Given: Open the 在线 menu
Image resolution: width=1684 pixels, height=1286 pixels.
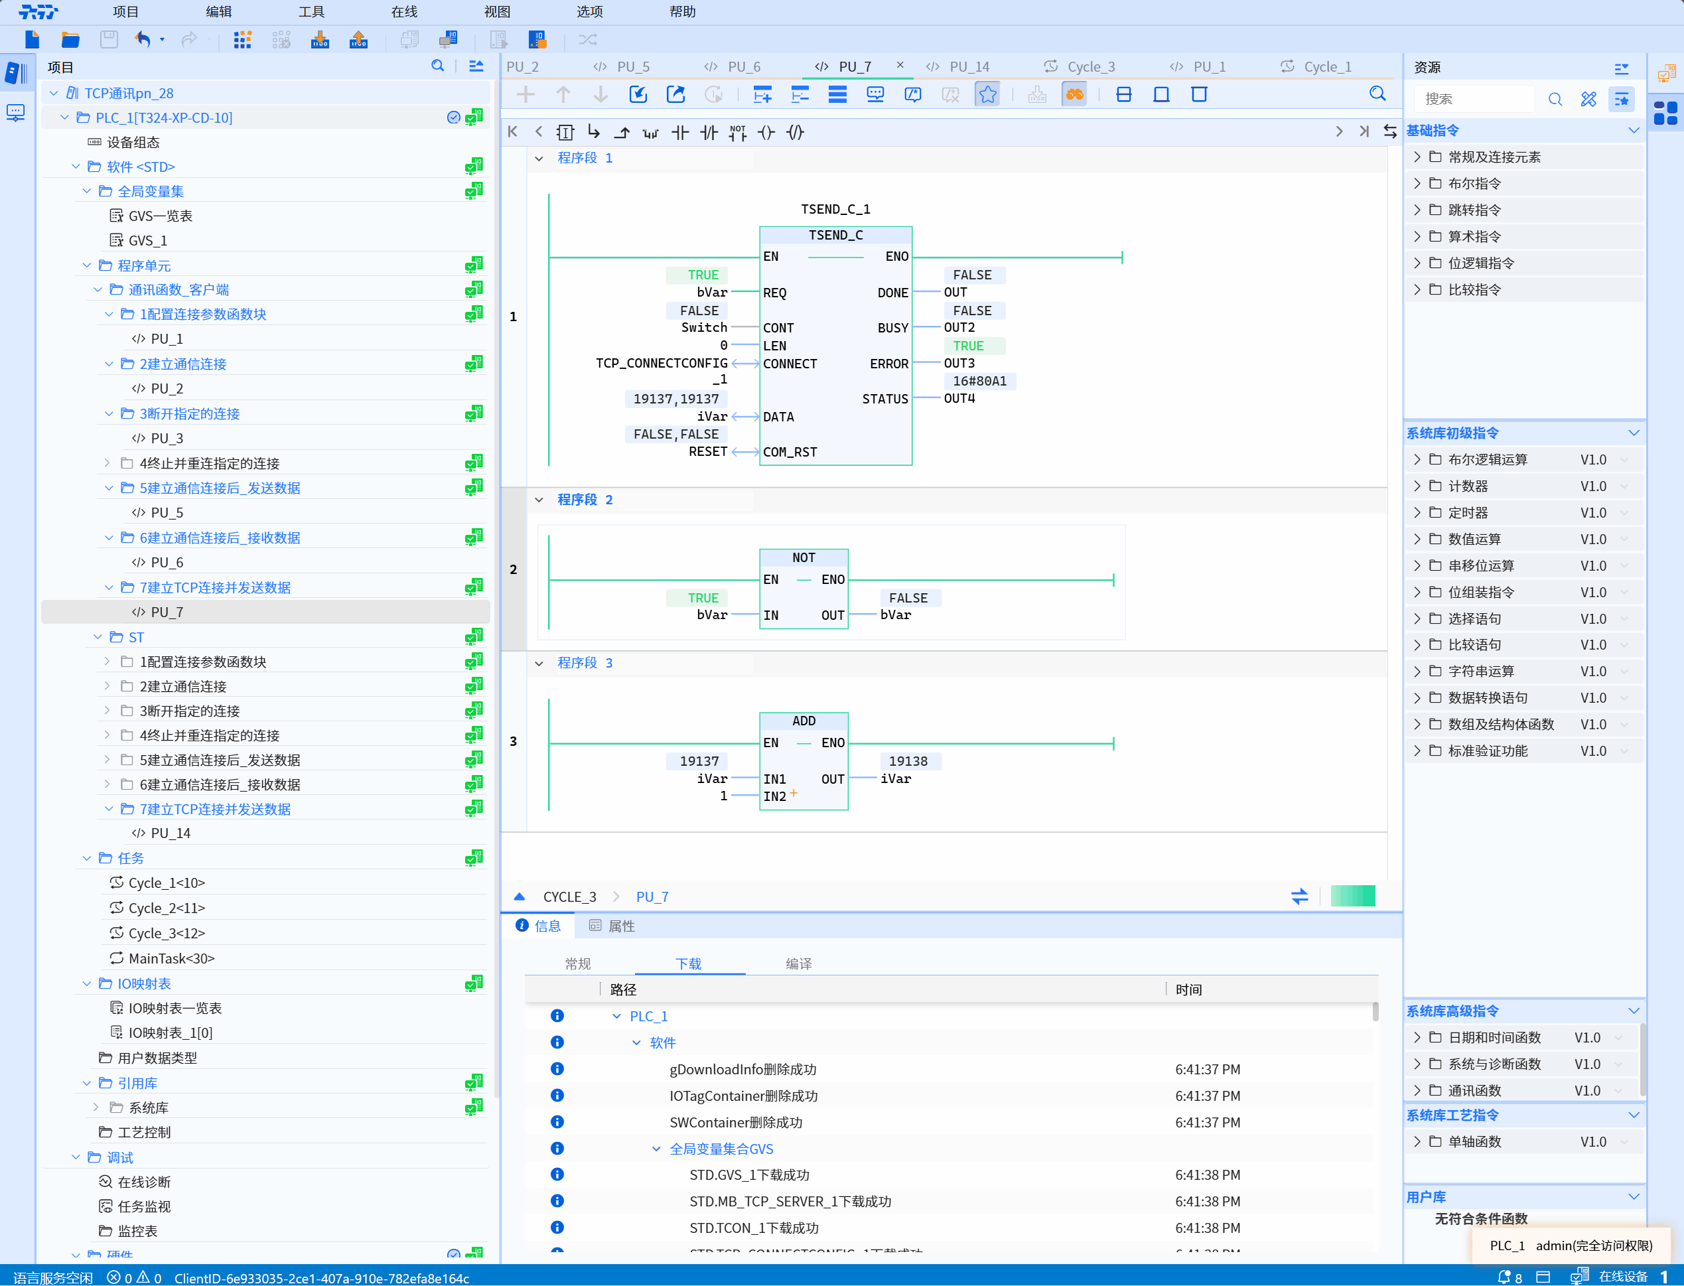Looking at the screenshot, I should 404,11.
